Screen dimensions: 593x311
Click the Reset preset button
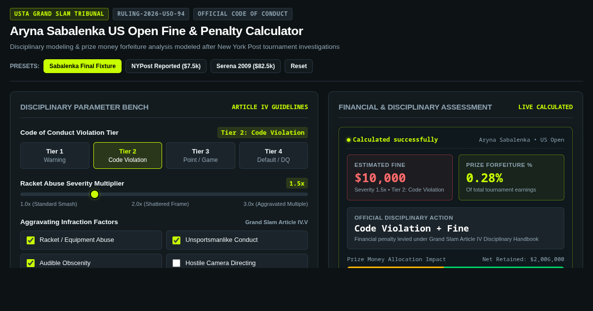pos(298,66)
